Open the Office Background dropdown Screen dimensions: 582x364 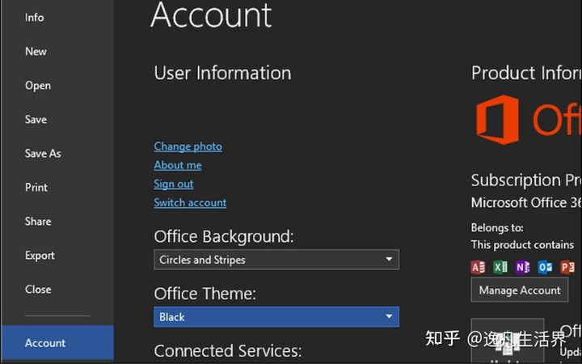click(x=276, y=260)
